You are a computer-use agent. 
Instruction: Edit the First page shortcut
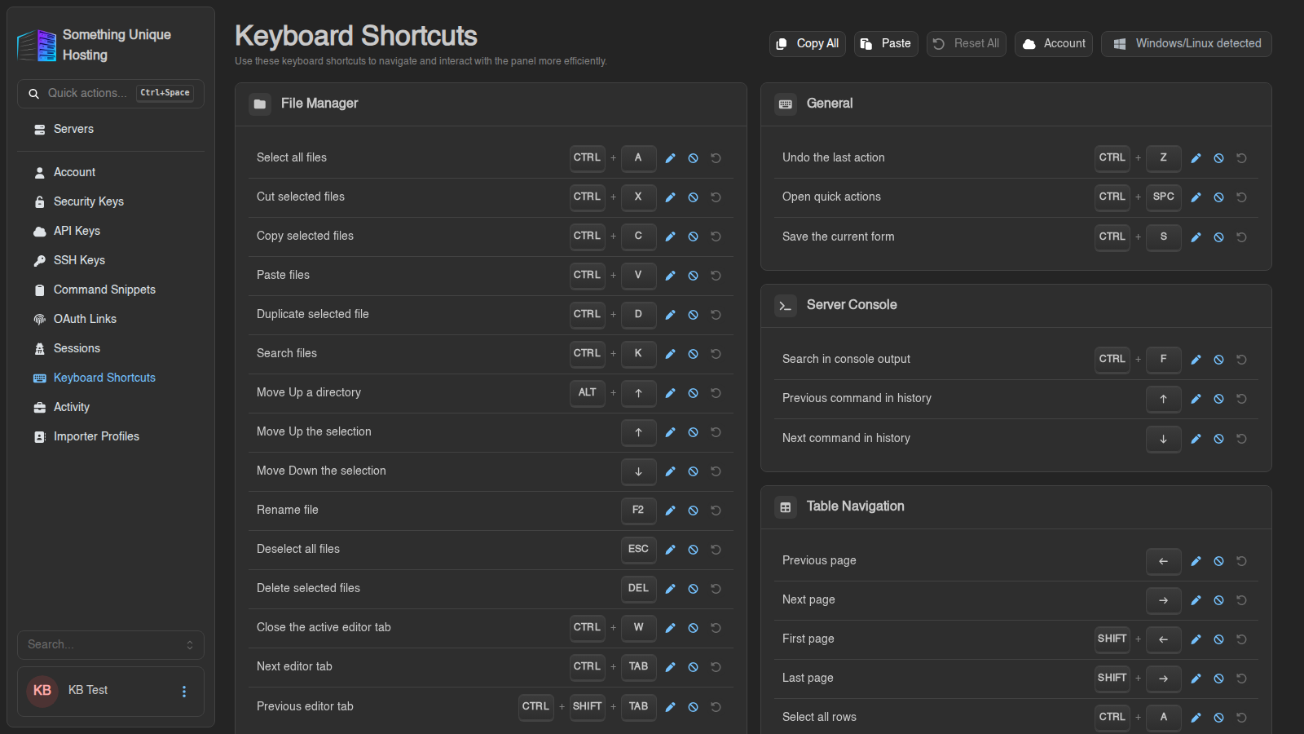[x=1196, y=639]
